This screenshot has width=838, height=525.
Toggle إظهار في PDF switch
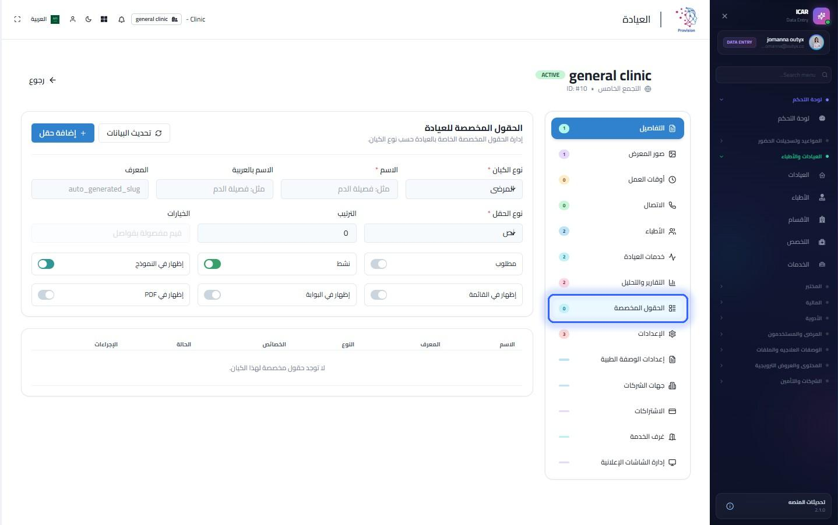click(46, 295)
